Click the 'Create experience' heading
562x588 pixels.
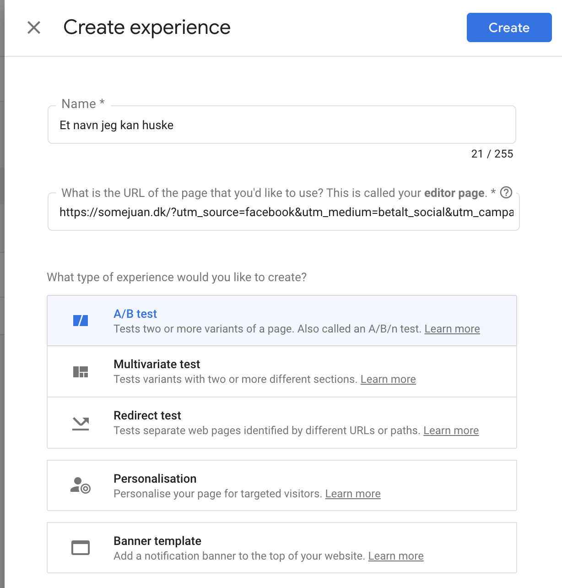[147, 27]
